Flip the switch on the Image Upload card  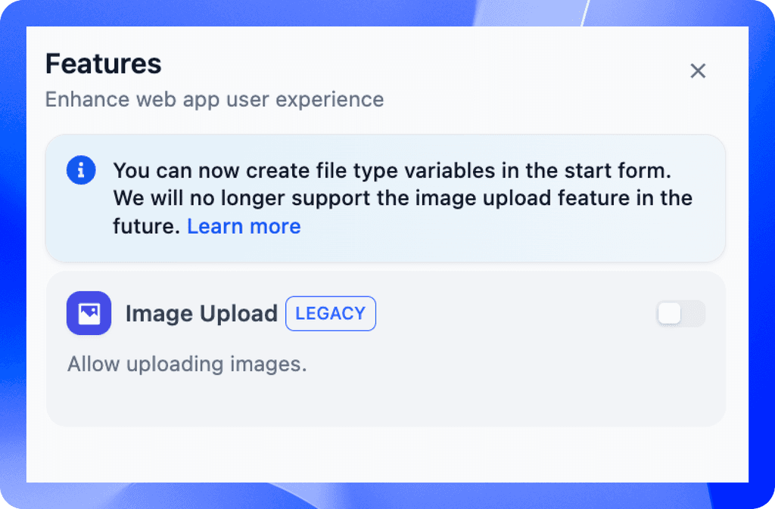[x=680, y=313]
